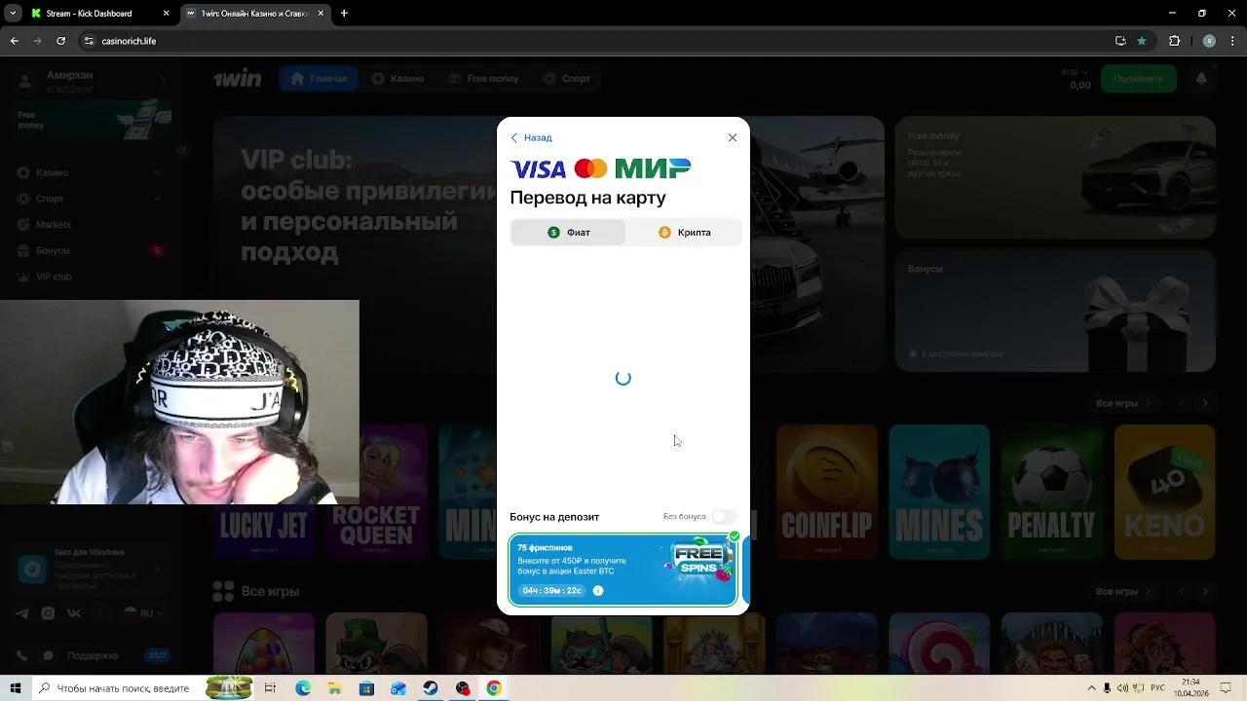Bookmark page with star icon
This screenshot has width=1247, height=701.
[1141, 41]
